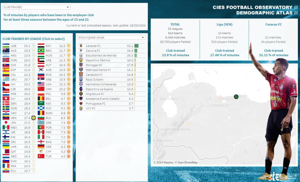300x182 pixels.
Task: Click the POR league code text
Action: coord(49,127)
